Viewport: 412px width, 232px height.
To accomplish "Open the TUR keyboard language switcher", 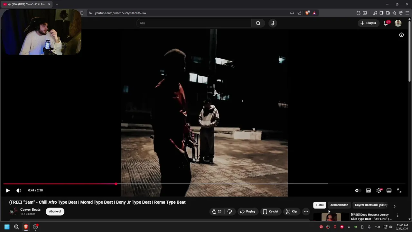I will (378, 227).
